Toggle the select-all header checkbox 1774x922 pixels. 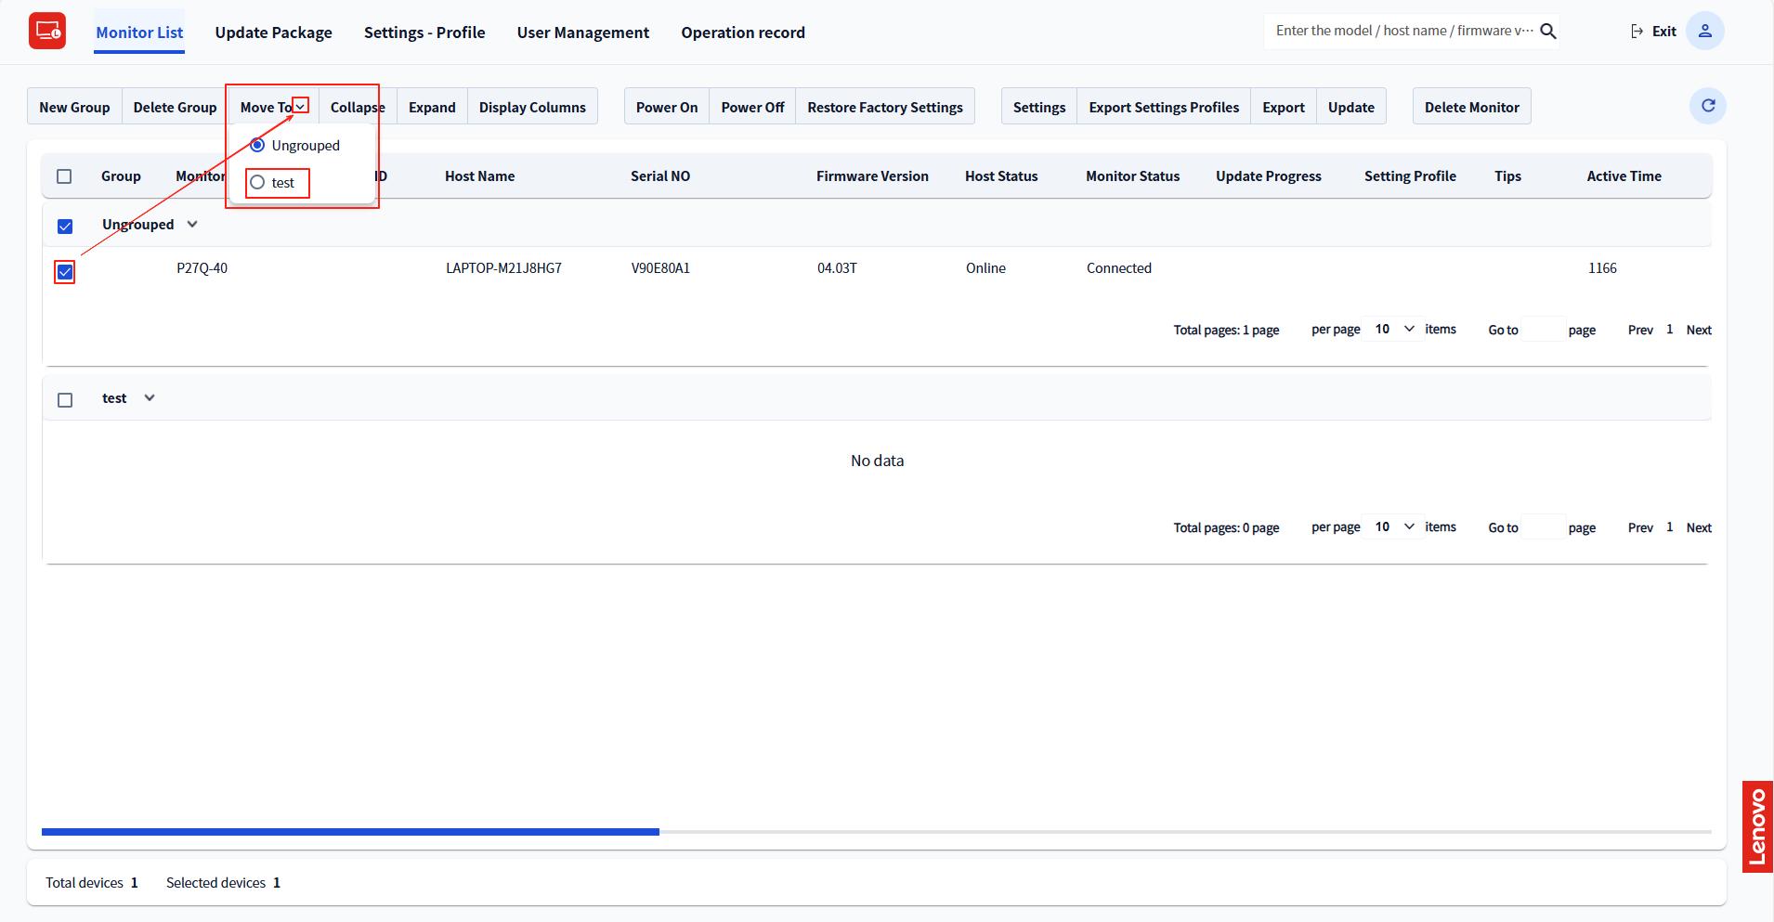point(64,176)
